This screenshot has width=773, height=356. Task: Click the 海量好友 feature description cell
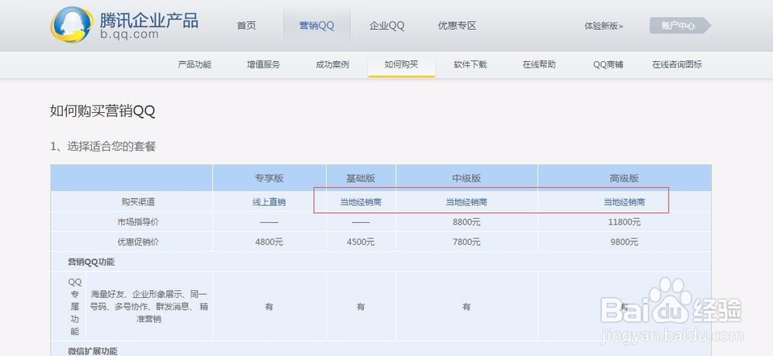148,306
